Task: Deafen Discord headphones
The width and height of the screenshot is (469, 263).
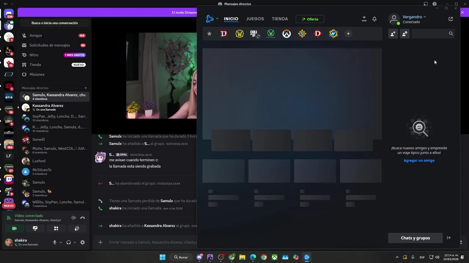Action: click(69, 242)
